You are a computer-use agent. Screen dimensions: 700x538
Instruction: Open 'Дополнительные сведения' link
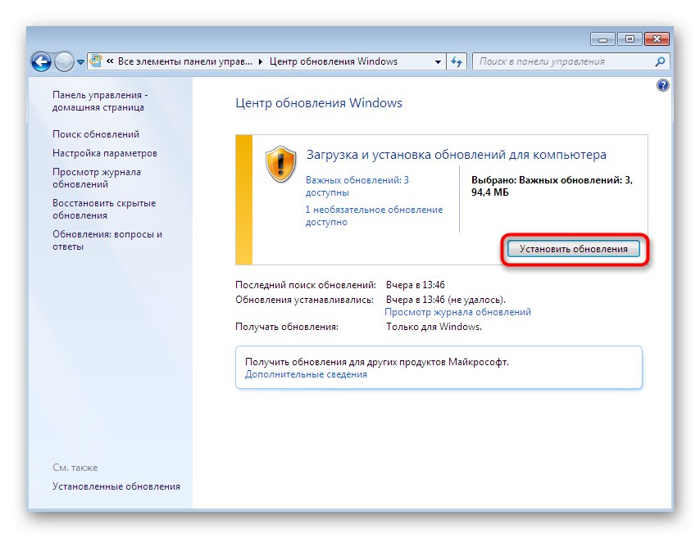pyautogui.click(x=306, y=374)
